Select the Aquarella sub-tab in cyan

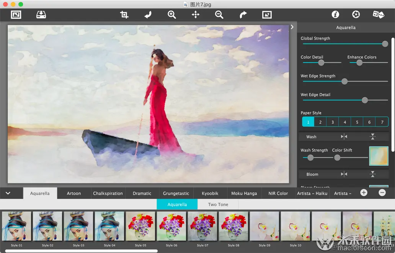pyautogui.click(x=177, y=204)
